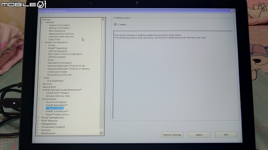268x150 pixels.
Task: Select Advanced Boot Options
Action: [x=61, y=34]
